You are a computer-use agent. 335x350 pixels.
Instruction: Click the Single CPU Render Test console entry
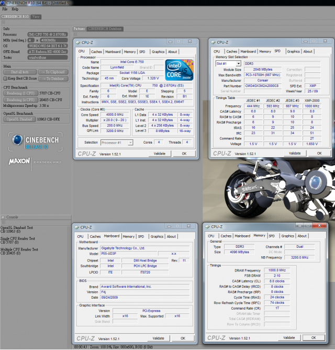tap(18, 240)
